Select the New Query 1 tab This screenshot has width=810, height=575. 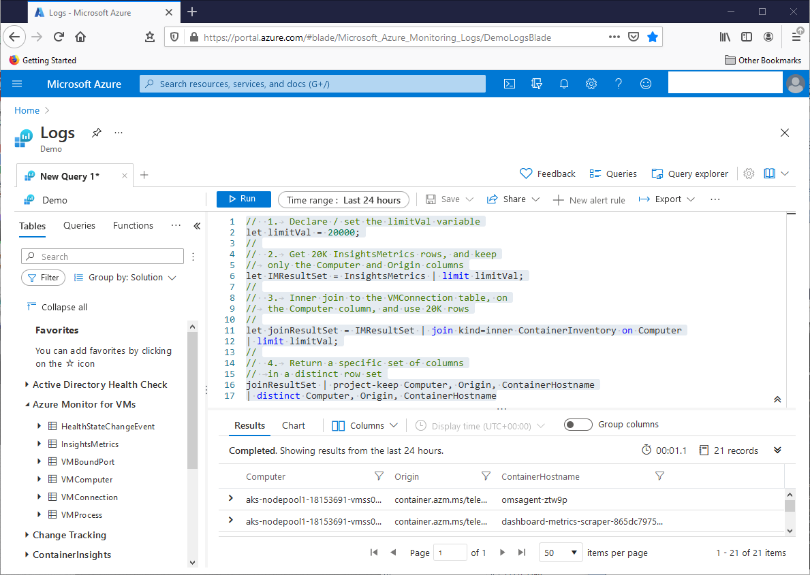tap(69, 176)
